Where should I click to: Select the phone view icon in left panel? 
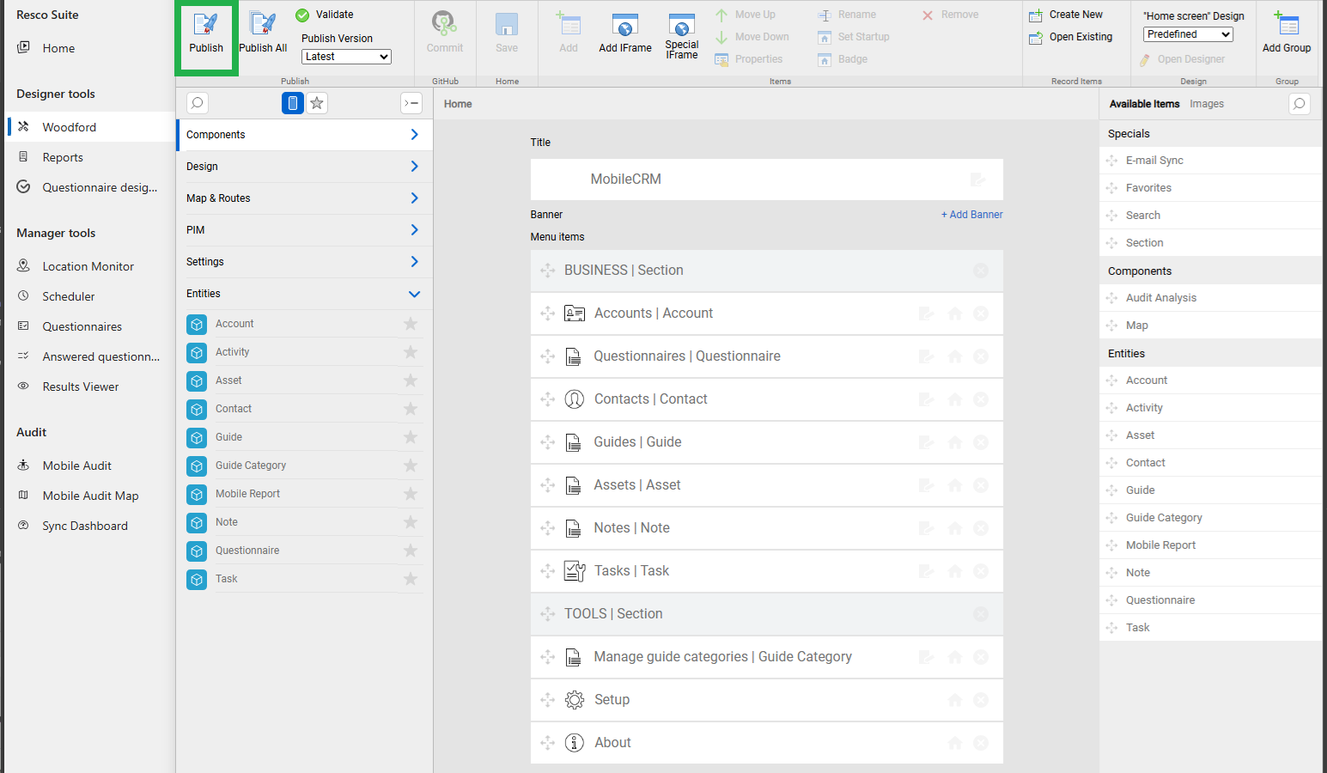(x=293, y=103)
